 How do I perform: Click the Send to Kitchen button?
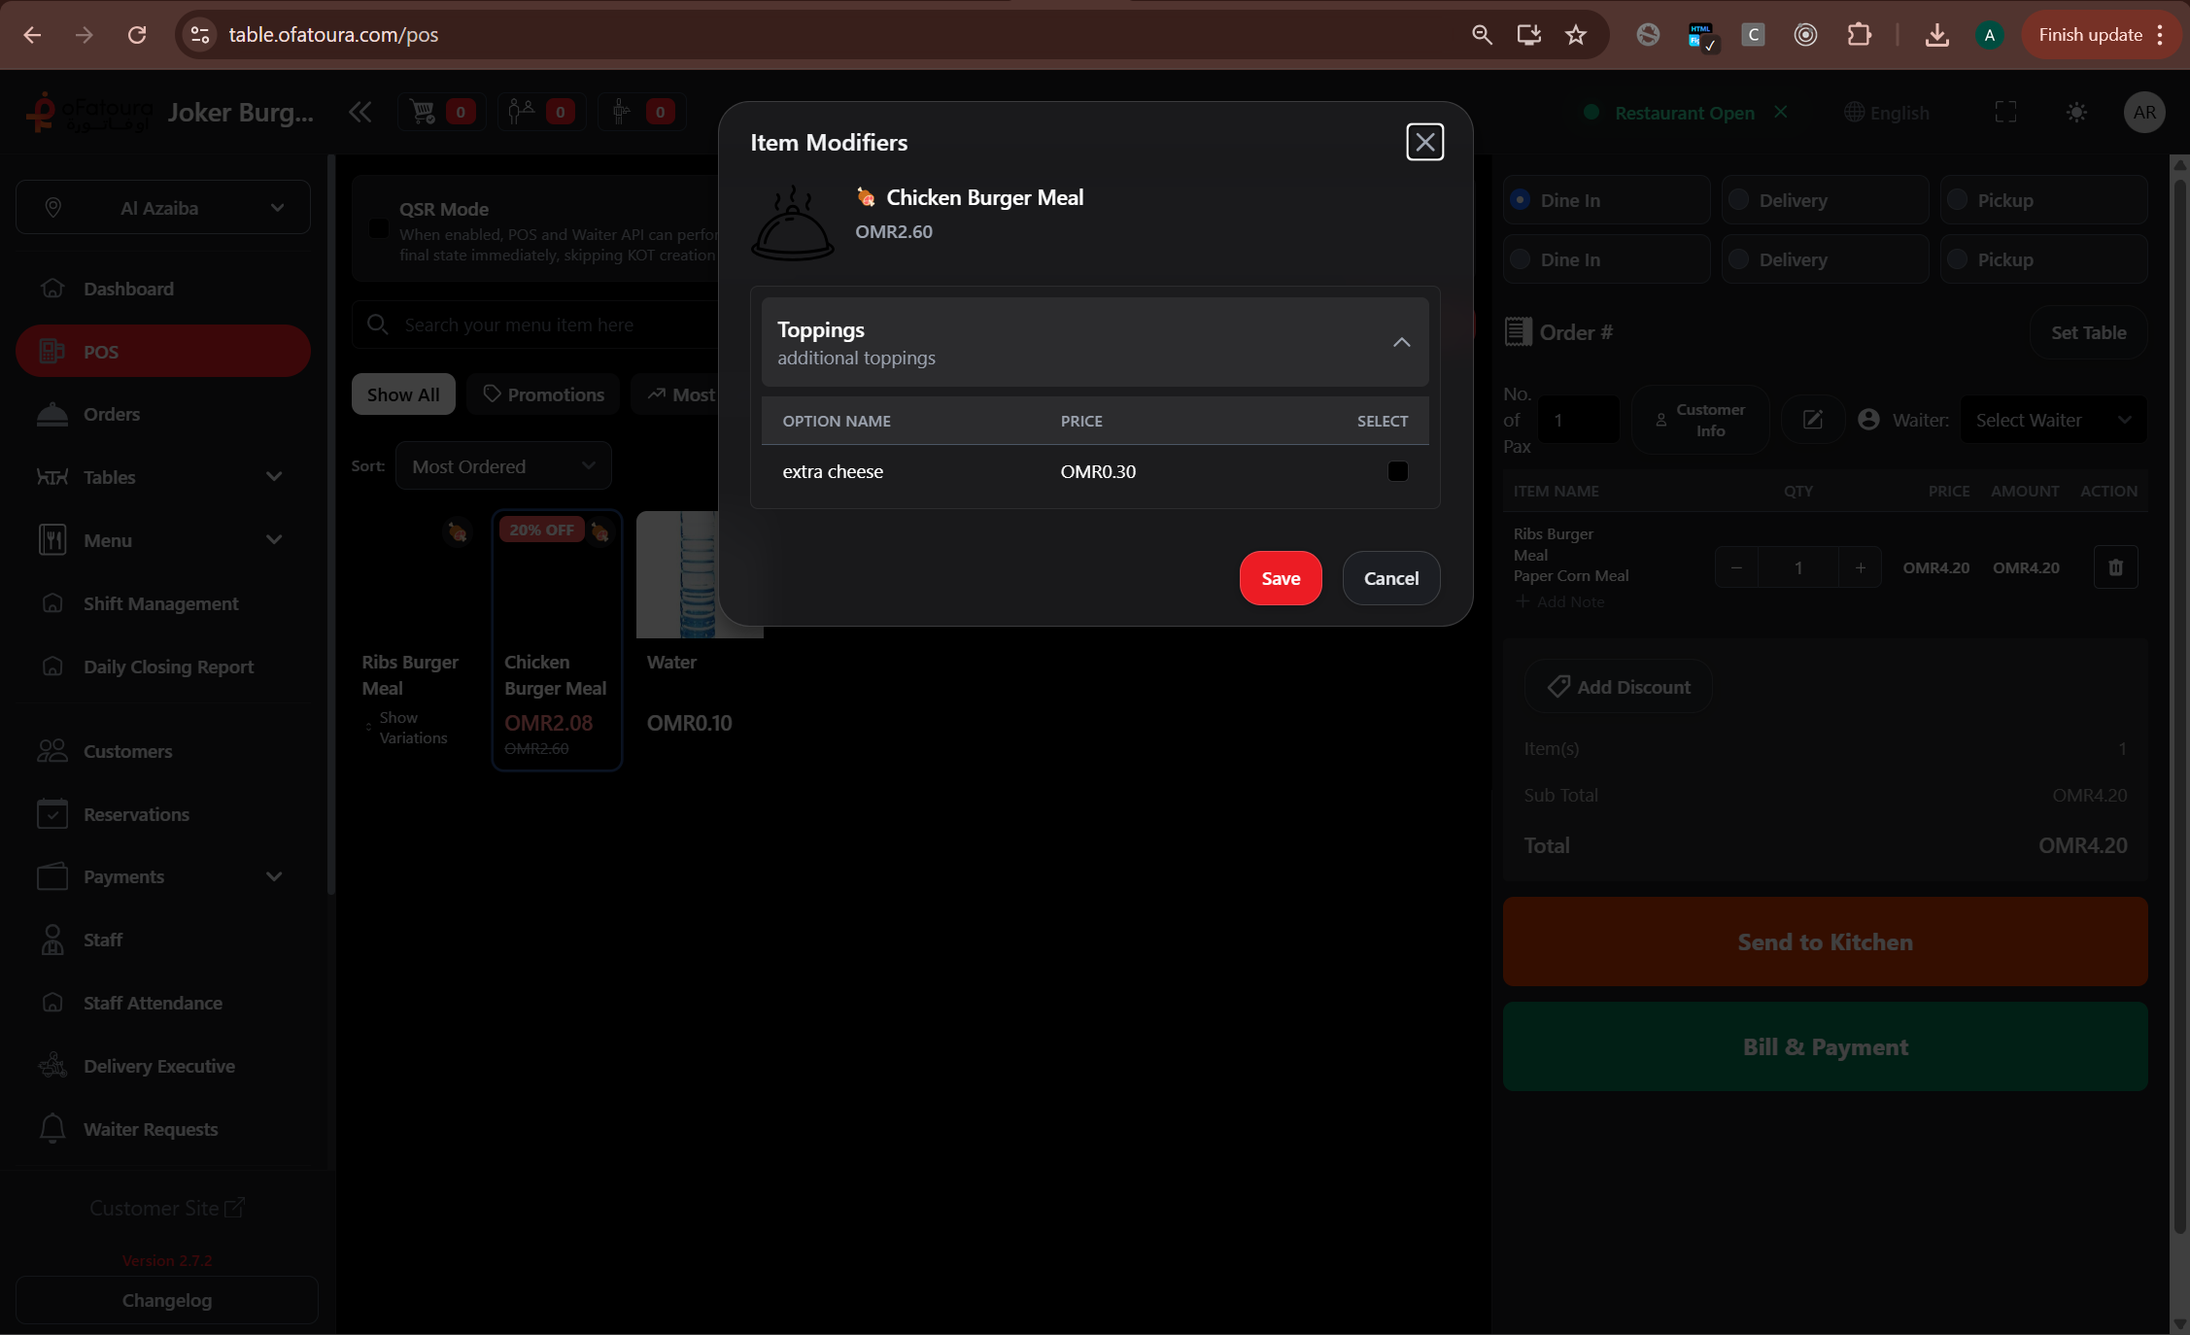point(1824,941)
